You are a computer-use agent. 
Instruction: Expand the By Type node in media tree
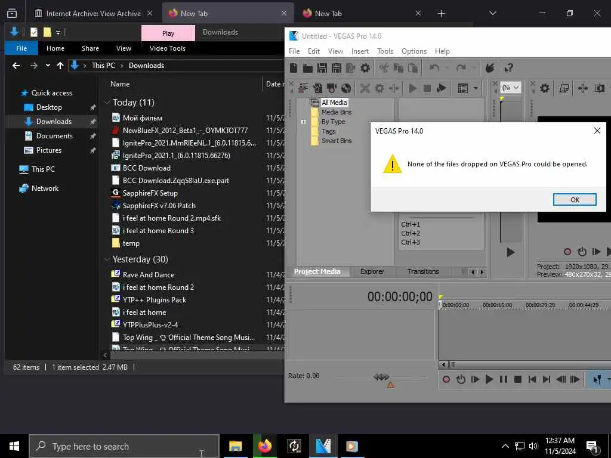(x=303, y=122)
